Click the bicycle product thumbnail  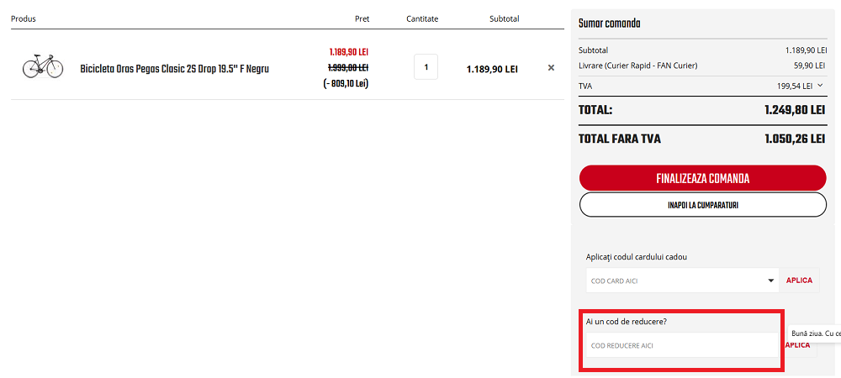[43, 67]
